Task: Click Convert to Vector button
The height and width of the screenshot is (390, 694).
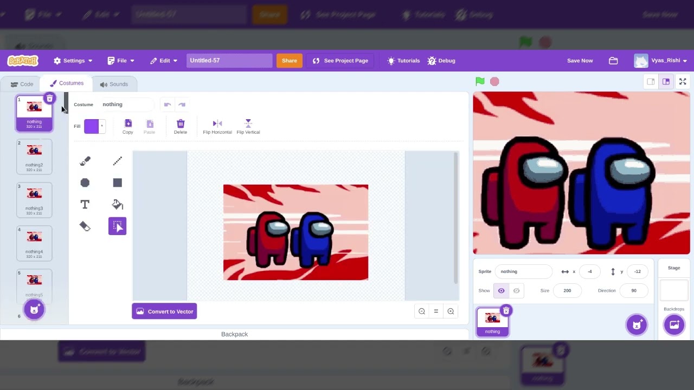Action: (x=164, y=311)
